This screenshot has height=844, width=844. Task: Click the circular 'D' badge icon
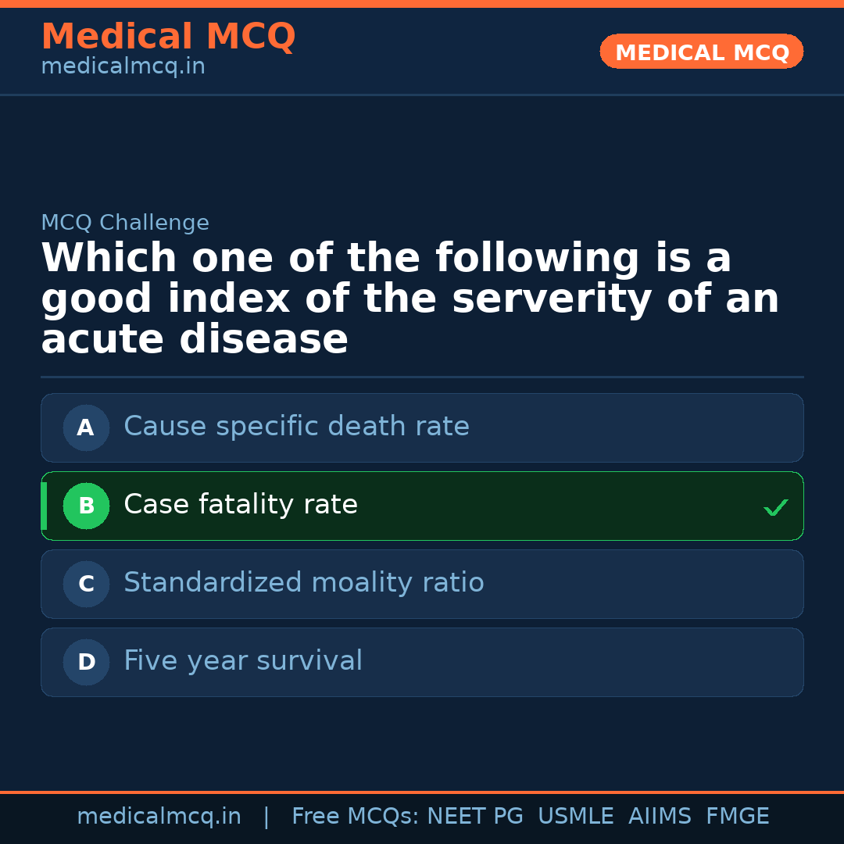pos(86,662)
